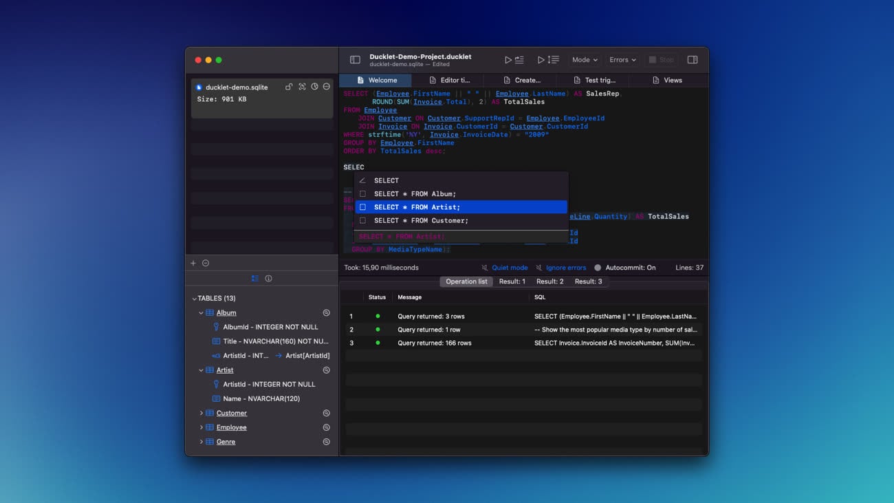Expand the Customer table node
The height and width of the screenshot is (503, 894).
[201, 414]
